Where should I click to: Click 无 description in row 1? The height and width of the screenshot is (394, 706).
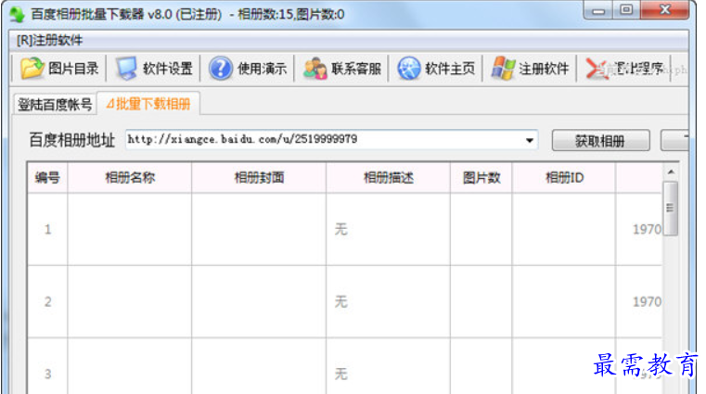[x=340, y=229]
